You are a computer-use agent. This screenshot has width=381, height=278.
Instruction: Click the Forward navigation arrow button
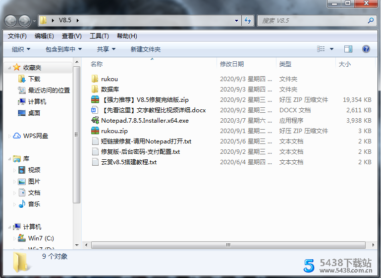point(25,21)
